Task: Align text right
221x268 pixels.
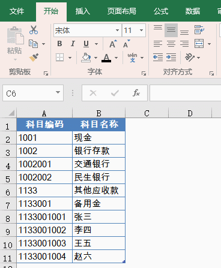Action: 184,44
